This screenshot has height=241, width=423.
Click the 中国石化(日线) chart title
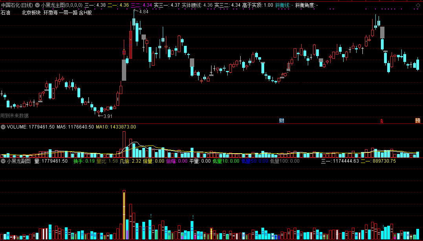click(x=17, y=5)
